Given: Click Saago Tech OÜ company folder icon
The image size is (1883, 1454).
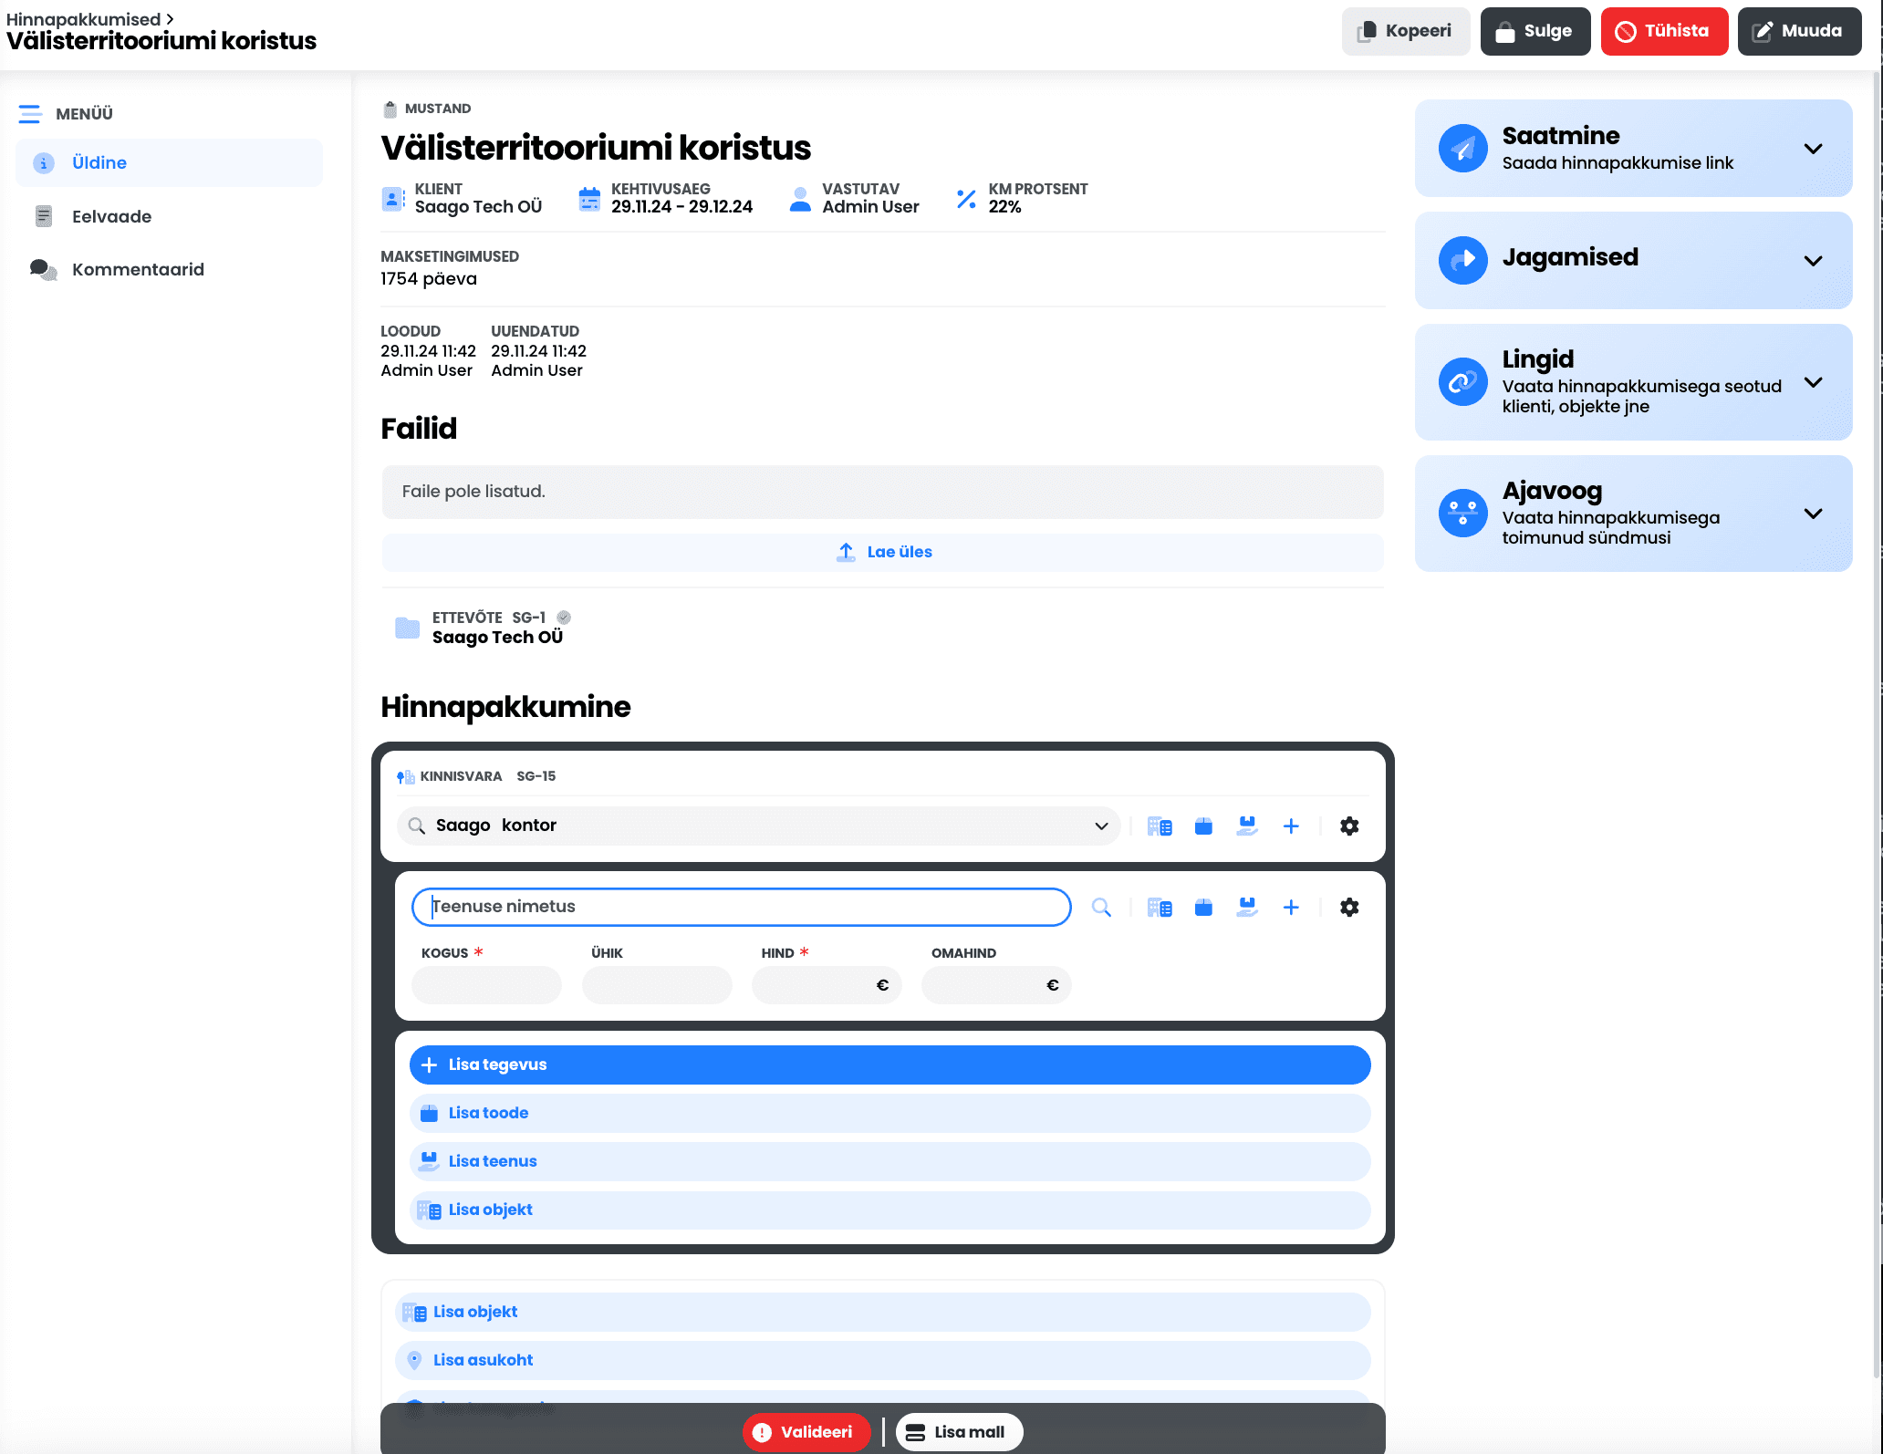Looking at the screenshot, I should (x=407, y=628).
